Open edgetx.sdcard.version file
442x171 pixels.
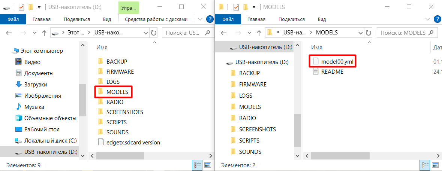pos(133,142)
